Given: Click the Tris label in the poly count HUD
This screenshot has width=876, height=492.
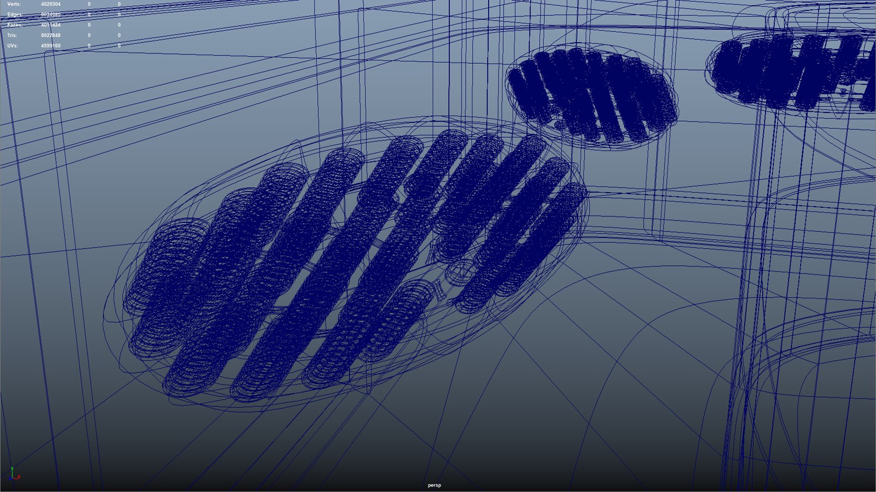Looking at the screenshot, I should (x=12, y=35).
